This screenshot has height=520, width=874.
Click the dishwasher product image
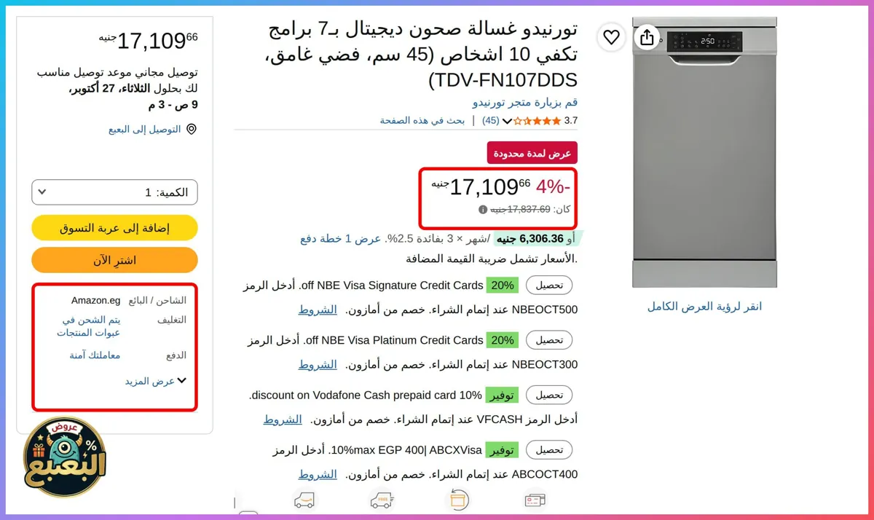tap(704, 152)
